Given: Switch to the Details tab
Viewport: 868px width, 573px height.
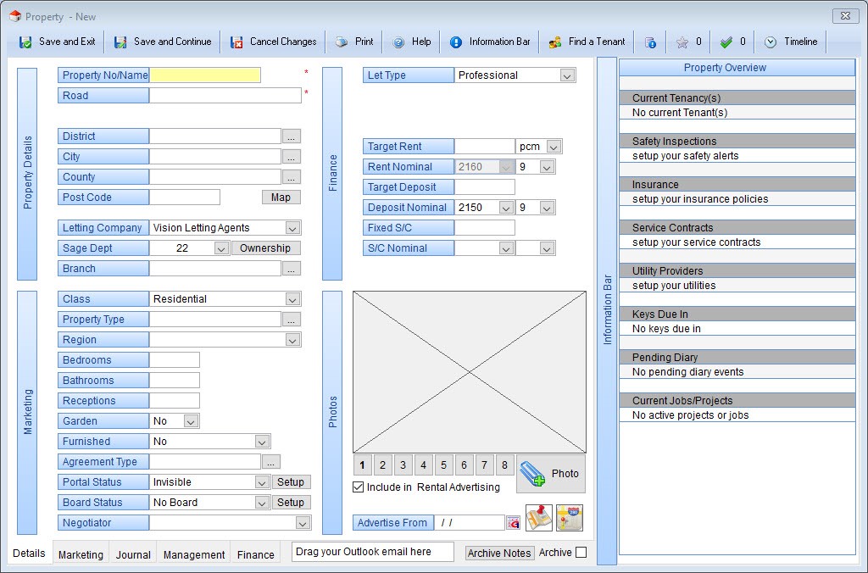Looking at the screenshot, I should point(29,553).
